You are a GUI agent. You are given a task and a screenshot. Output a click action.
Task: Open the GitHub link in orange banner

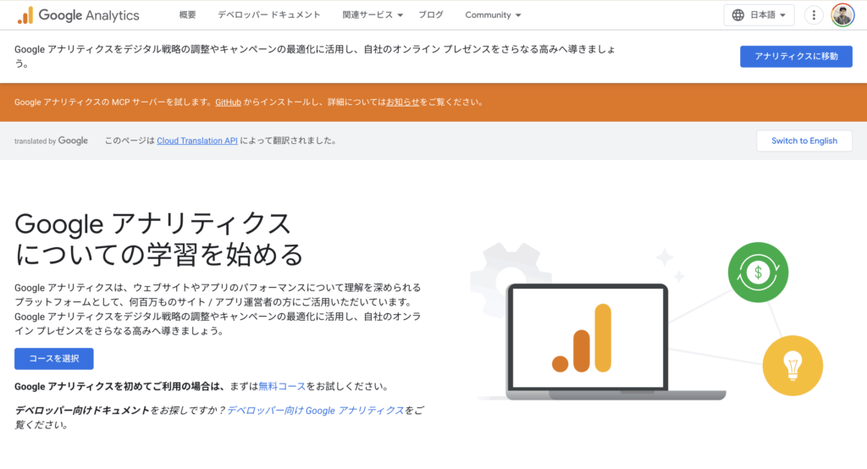pyautogui.click(x=228, y=102)
